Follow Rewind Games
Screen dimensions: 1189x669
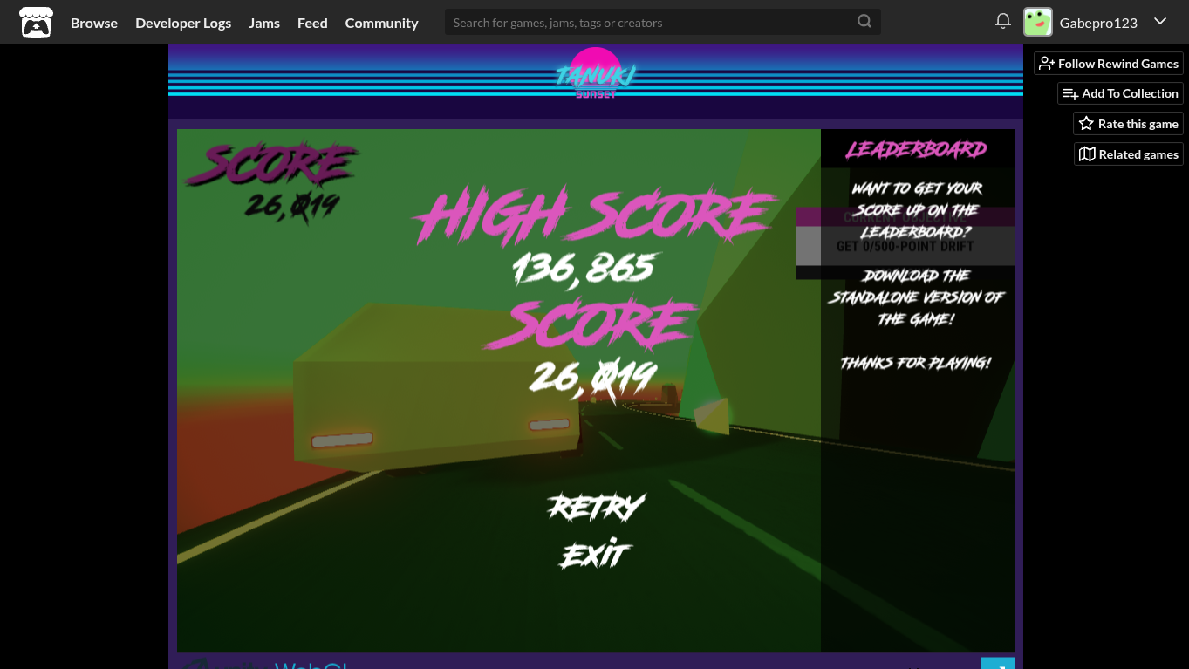pyautogui.click(x=1109, y=64)
